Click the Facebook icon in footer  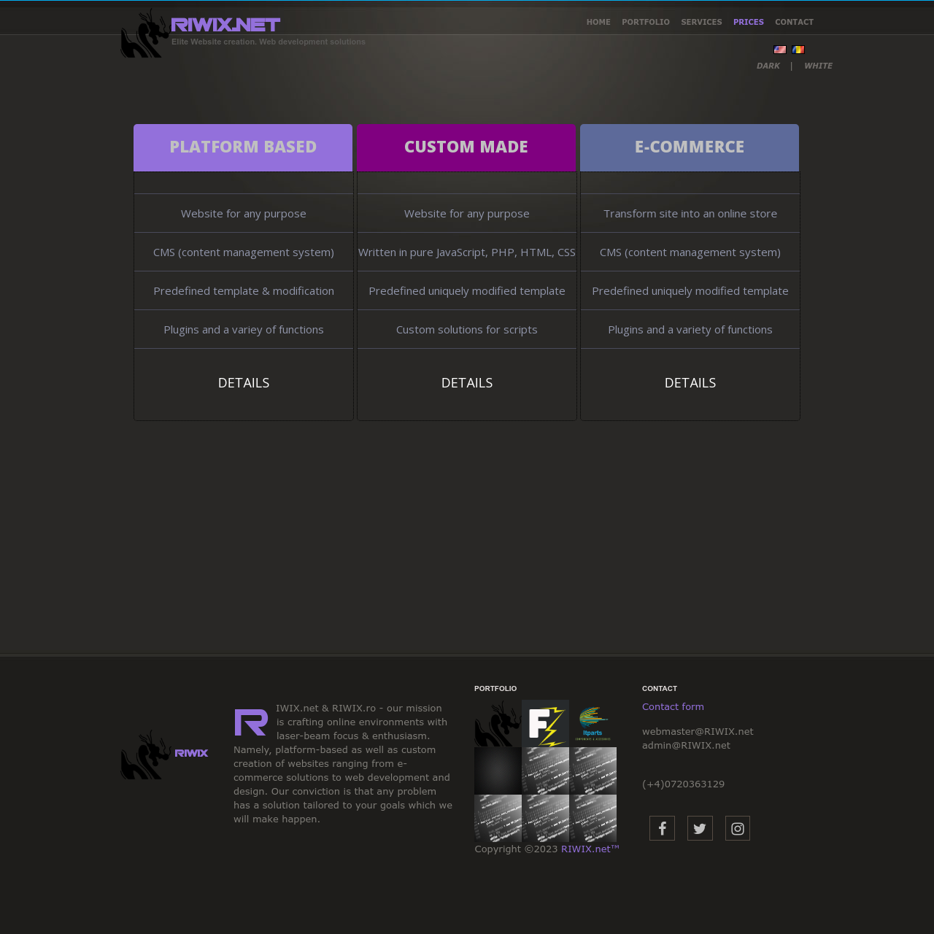(662, 828)
